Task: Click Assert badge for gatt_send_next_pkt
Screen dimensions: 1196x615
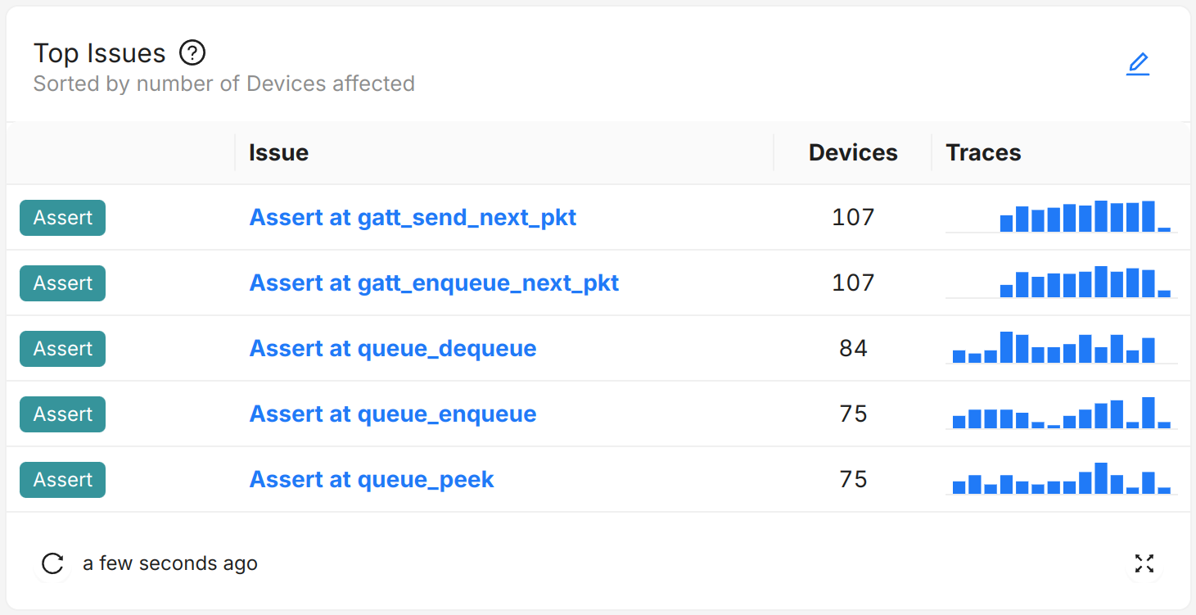Action: (x=63, y=218)
